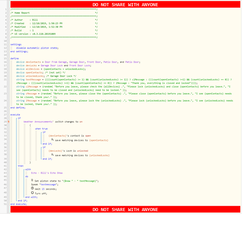Click the clock icon beside Wait 15 seconds
Screen dimensions: 243x227
32,188
